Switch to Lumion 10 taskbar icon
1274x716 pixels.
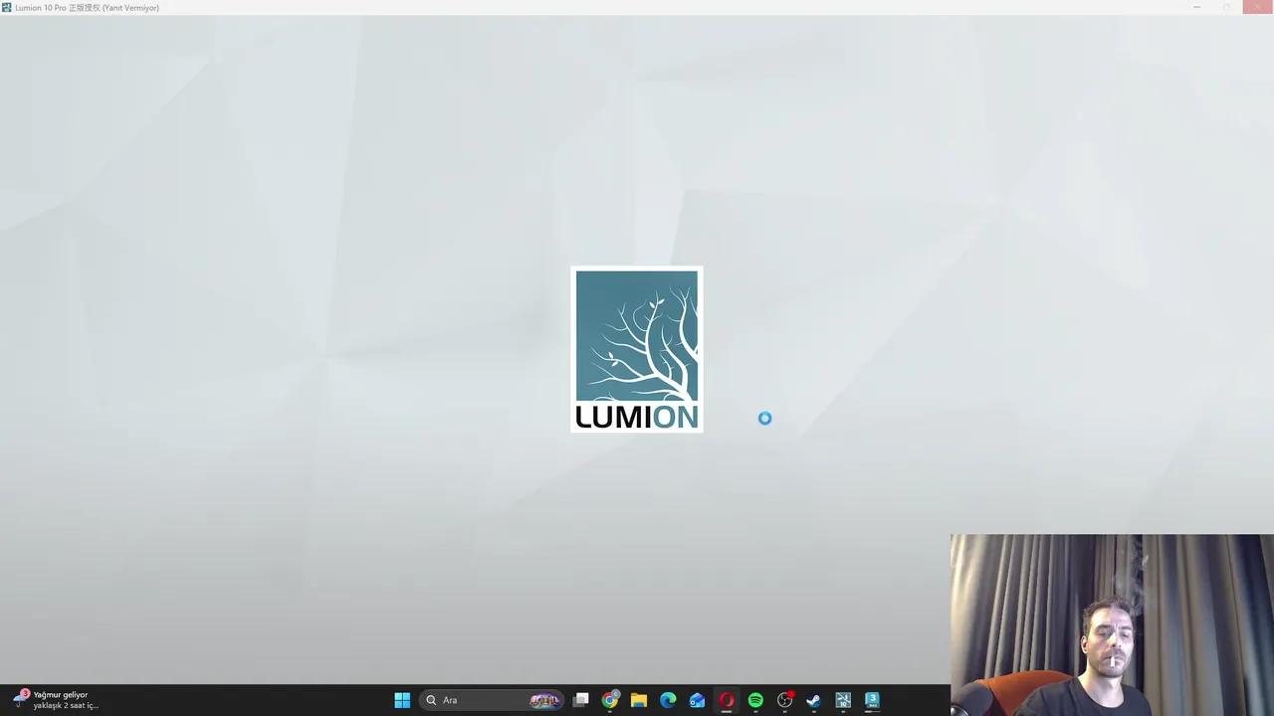coord(843,700)
